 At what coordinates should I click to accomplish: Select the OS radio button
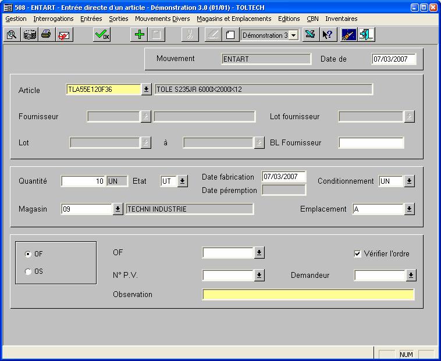[x=29, y=271]
